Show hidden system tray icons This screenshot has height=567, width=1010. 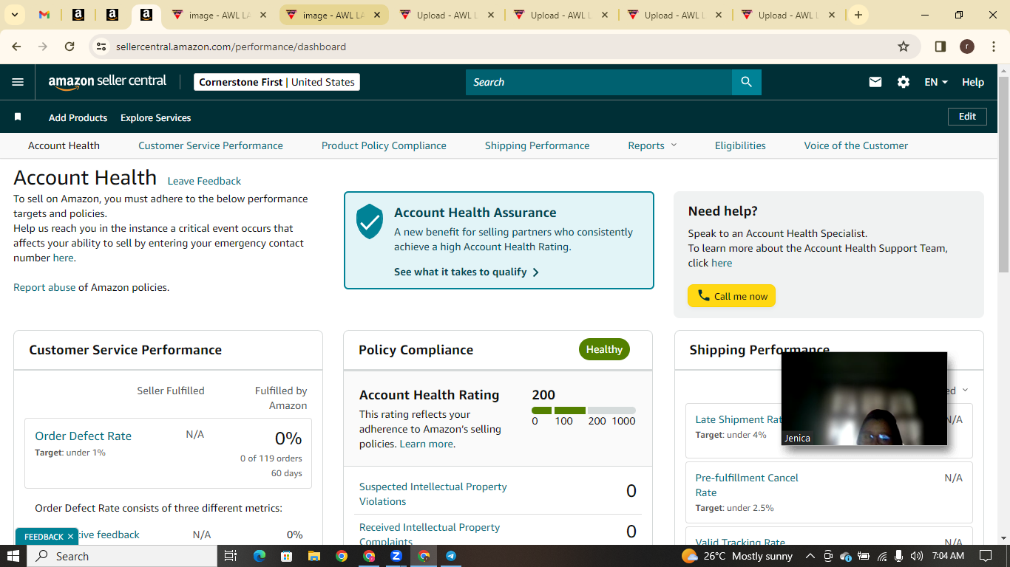(x=810, y=556)
